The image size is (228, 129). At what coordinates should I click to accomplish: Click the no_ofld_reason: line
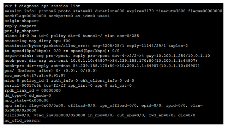tap(23, 120)
